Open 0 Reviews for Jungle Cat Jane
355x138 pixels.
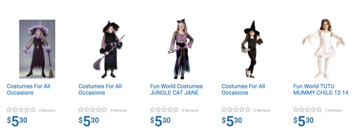tap(190, 111)
